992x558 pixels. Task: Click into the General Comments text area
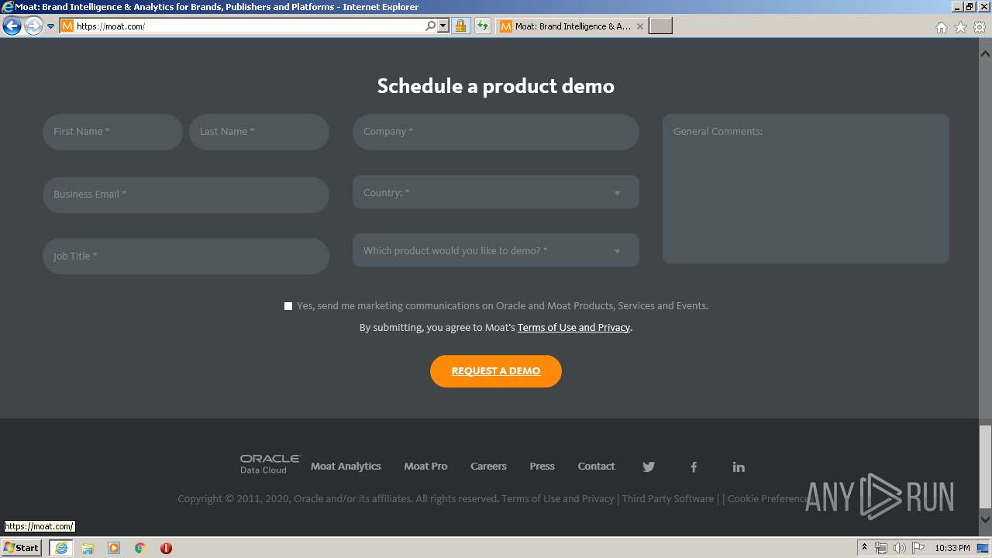[806, 188]
